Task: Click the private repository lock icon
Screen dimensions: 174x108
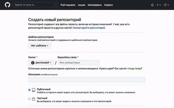Action: click(34, 99)
